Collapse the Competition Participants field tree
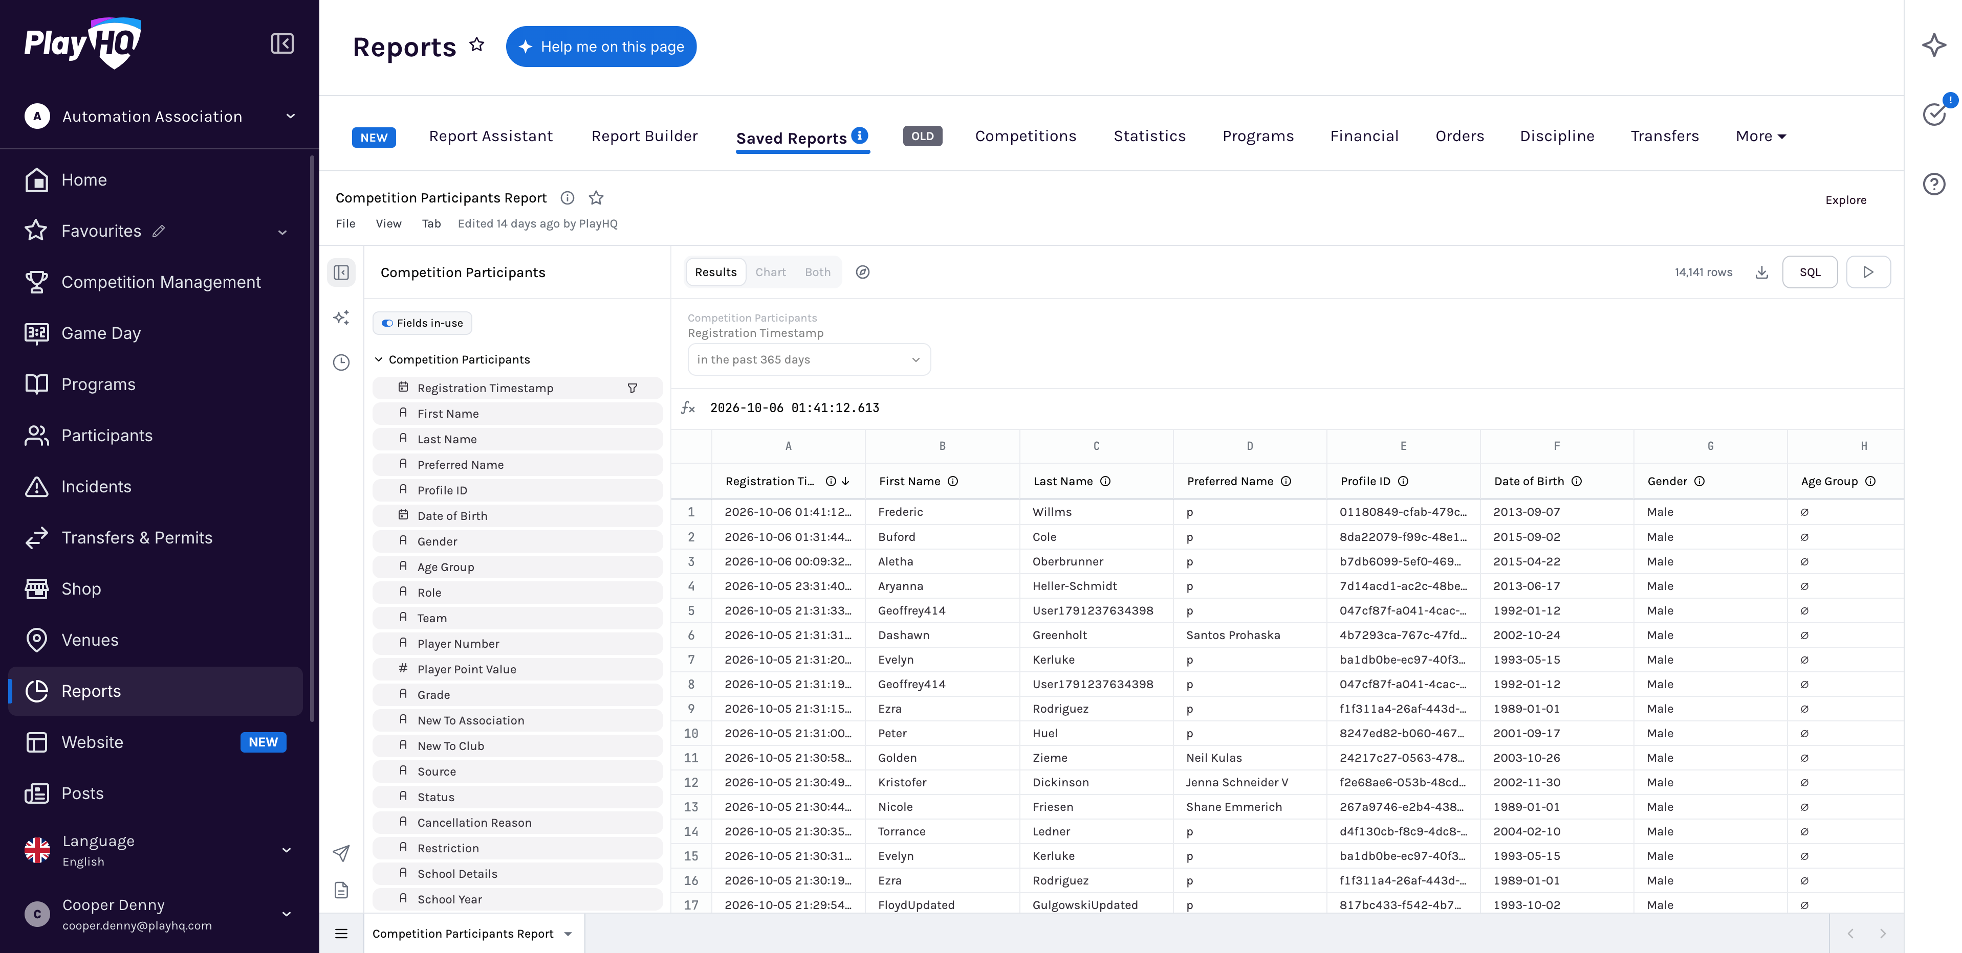Screen dimensions: 1962x953 379,359
